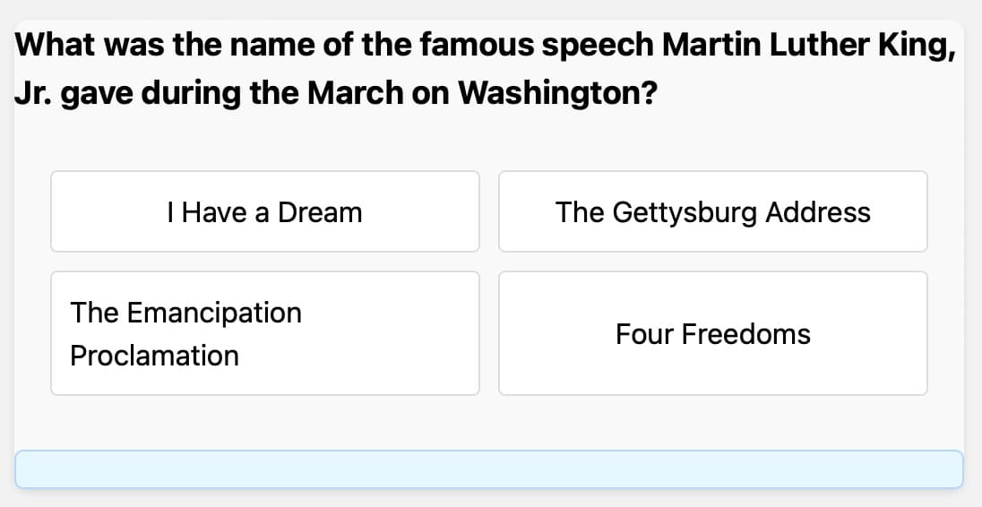982x507 pixels.
Task: Click the words "Martin Luther King" in question
Action: (x=799, y=44)
